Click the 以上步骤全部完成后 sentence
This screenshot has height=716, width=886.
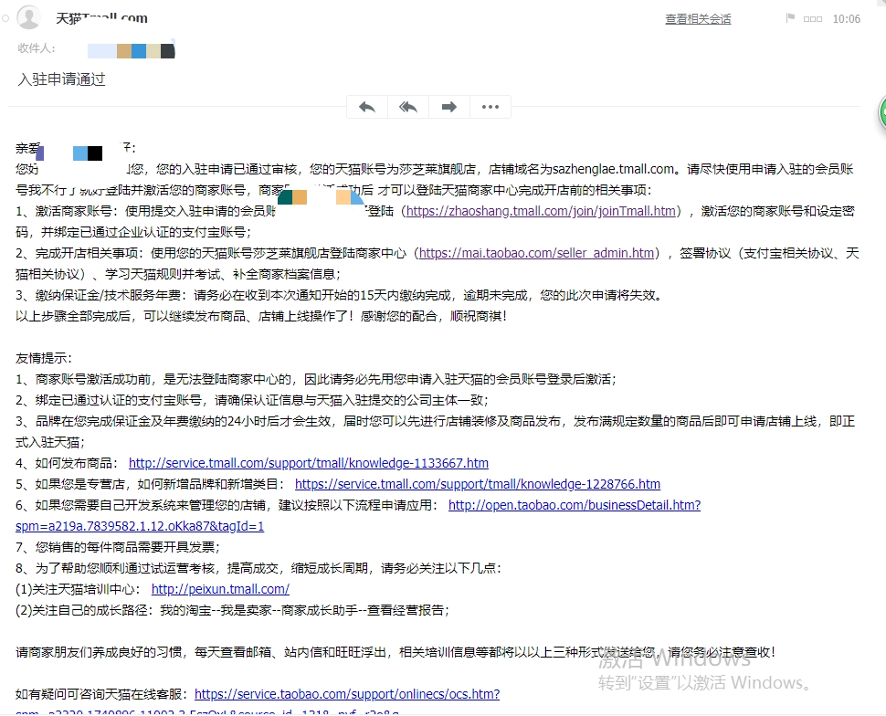pyautogui.click(x=261, y=316)
